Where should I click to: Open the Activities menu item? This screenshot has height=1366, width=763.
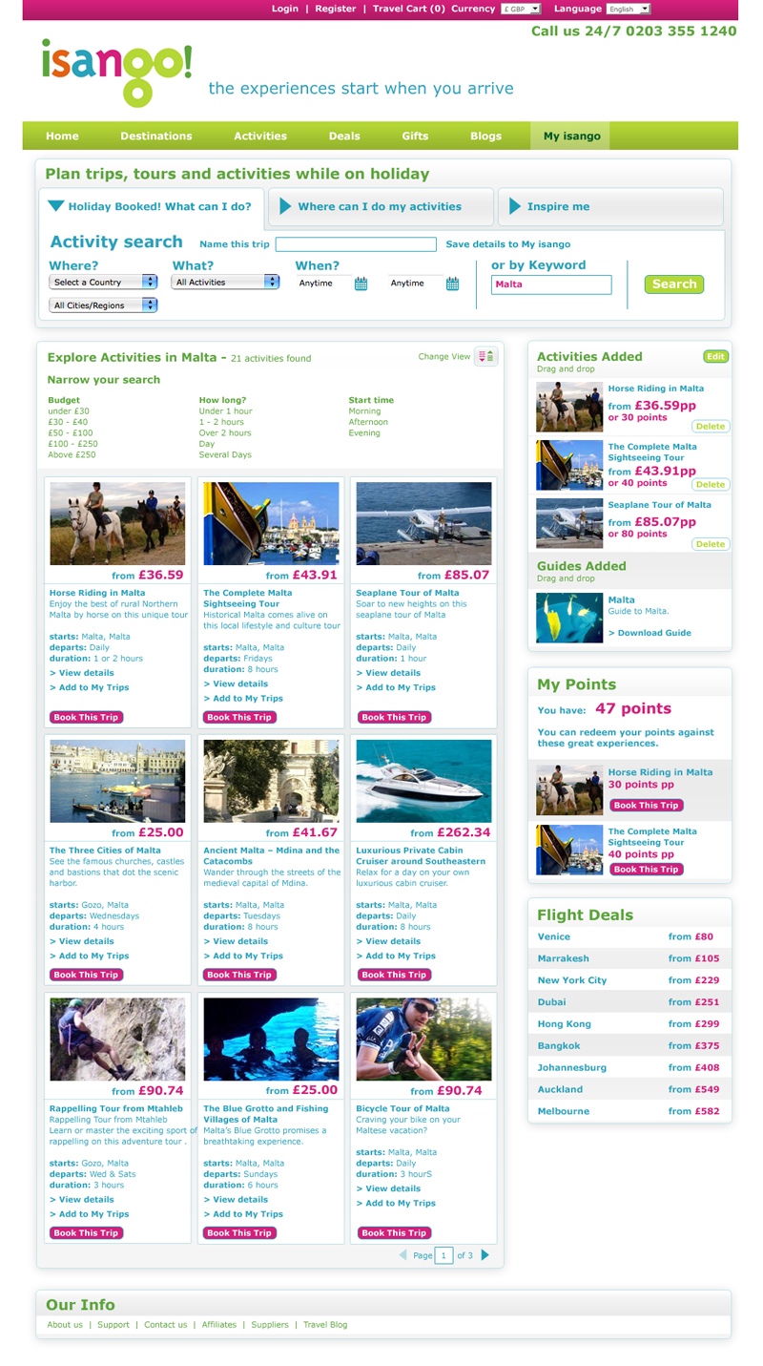point(260,136)
